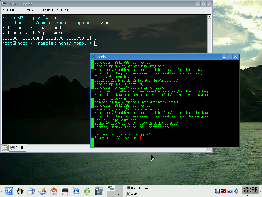Open the volume speaker tray icon
The image size is (262, 197).
point(236,191)
